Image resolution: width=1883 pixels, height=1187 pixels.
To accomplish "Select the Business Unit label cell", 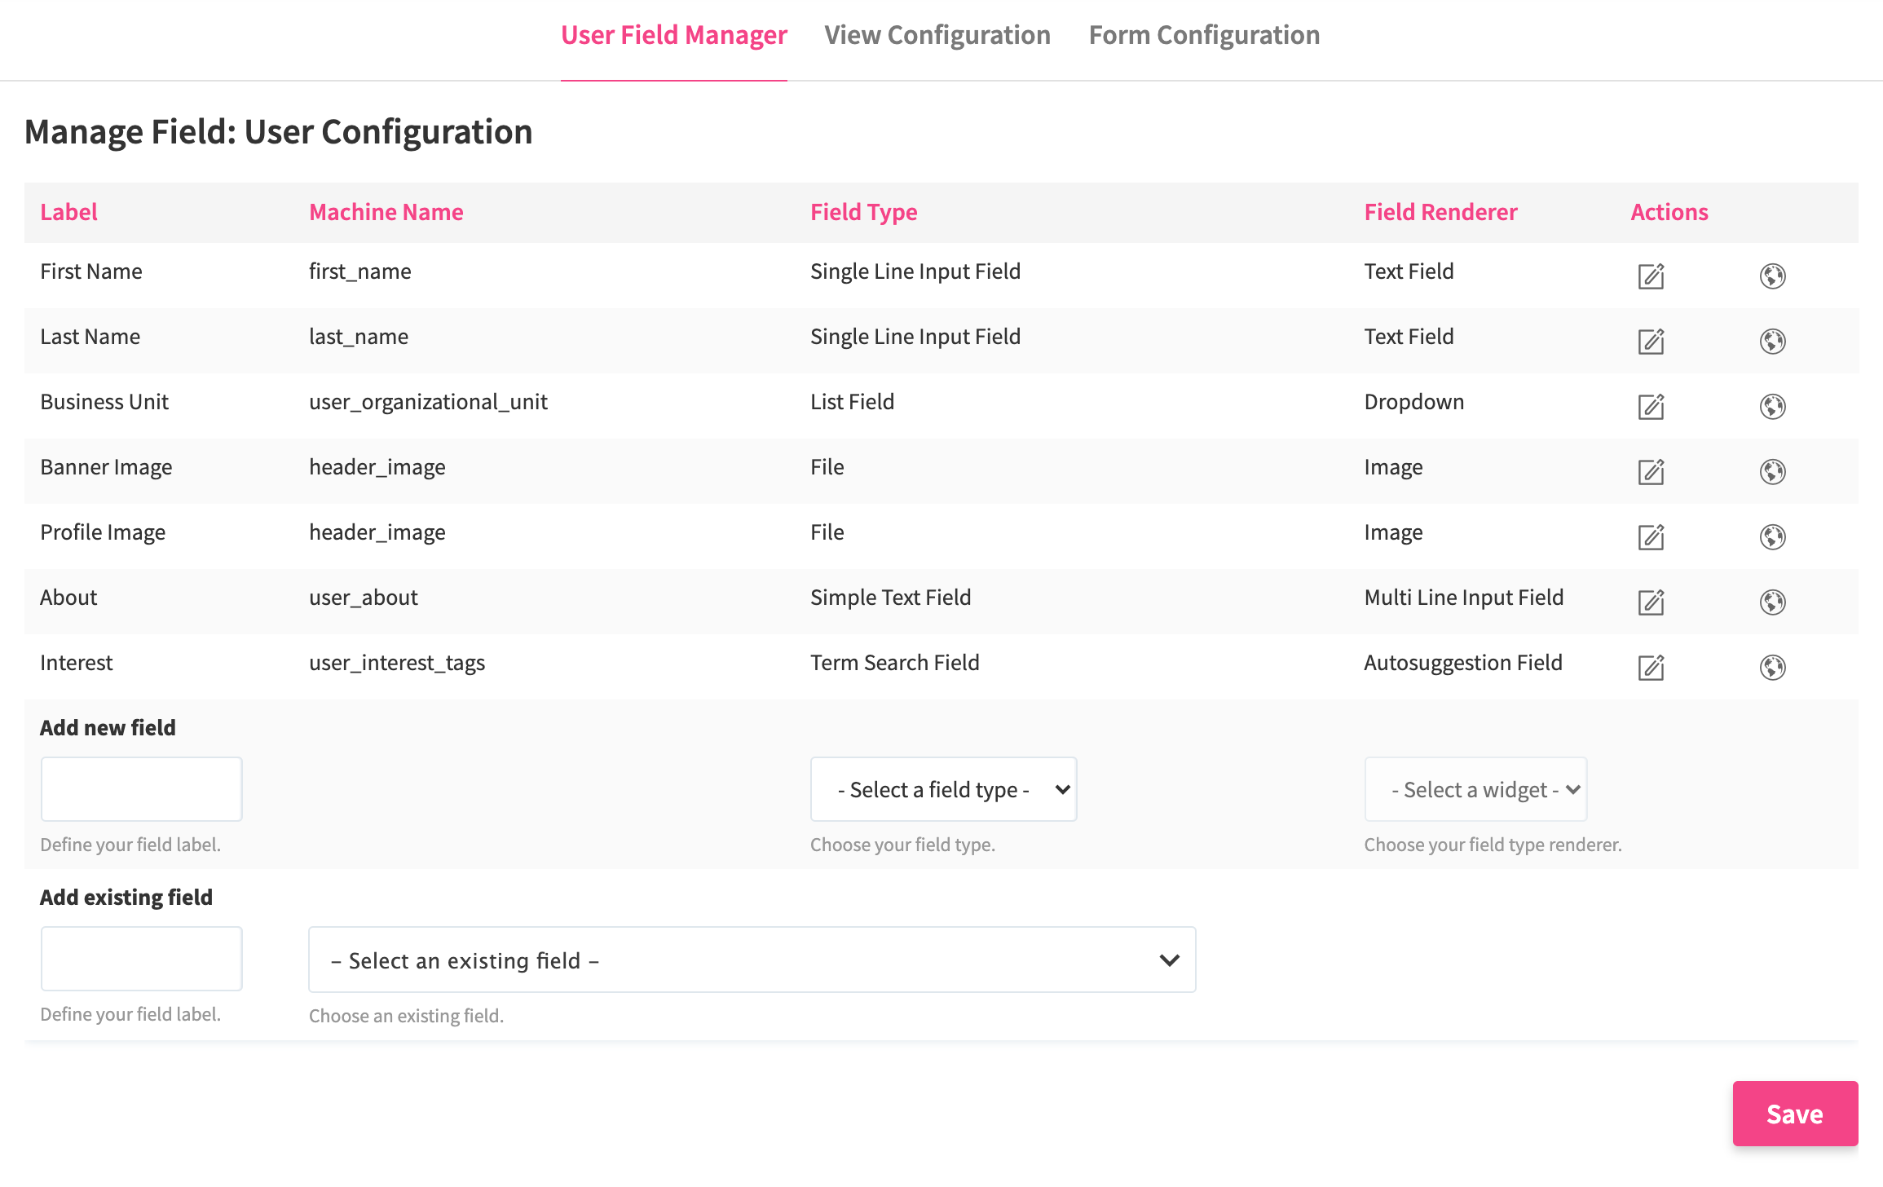I will pyautogui.click(x=104, y=402).
